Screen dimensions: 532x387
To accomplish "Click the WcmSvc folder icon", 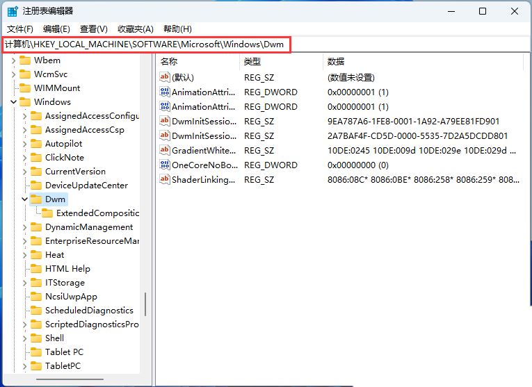I will (x=25, y=74).
